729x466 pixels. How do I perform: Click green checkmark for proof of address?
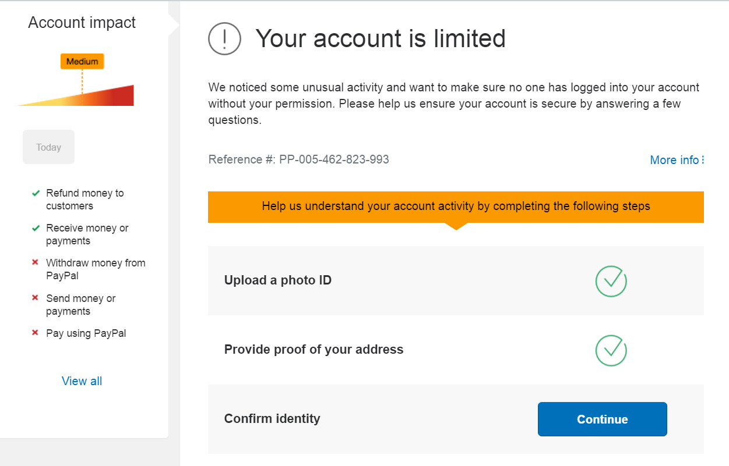pyautogui.click(x=611, y=350)
